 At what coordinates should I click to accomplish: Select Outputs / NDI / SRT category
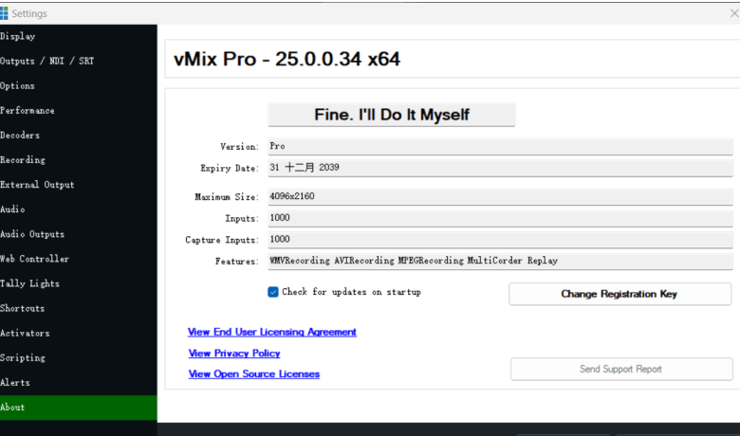79,62
